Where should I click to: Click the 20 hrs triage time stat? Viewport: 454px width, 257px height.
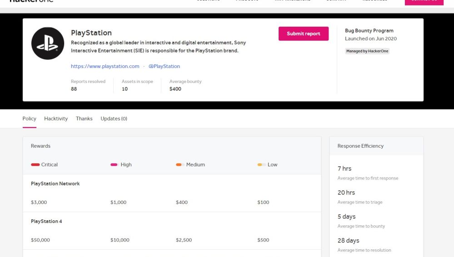(346, 192)
